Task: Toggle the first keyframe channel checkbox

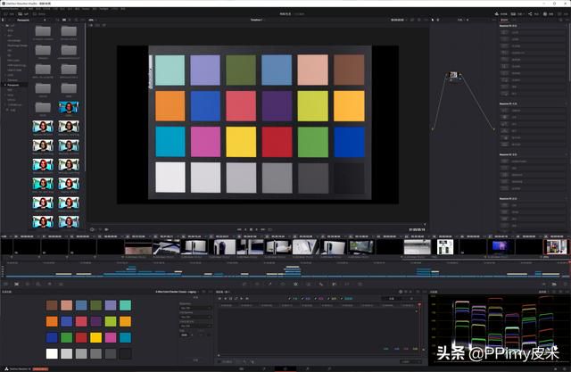Action: tap(289, 299)
